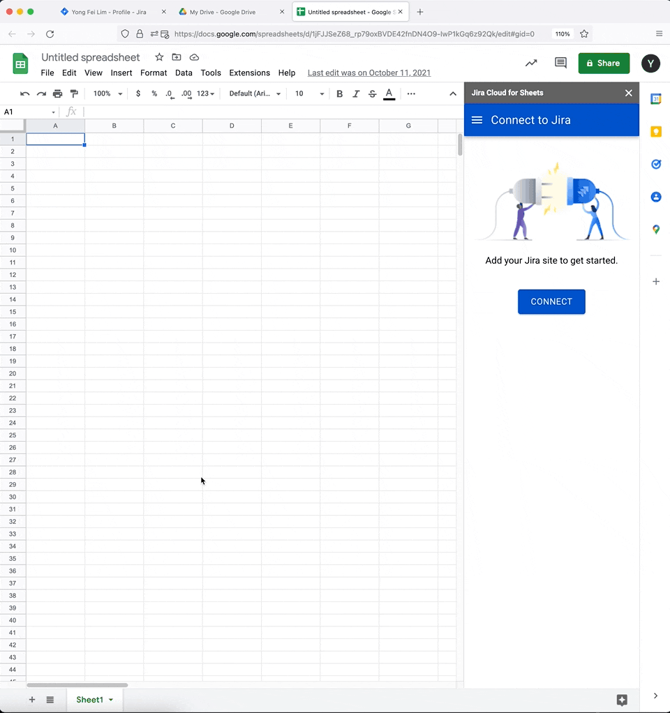
Task: Open the Jira sidebar hamburger menu
Action: pyautogui.click(x=477, y=120)
